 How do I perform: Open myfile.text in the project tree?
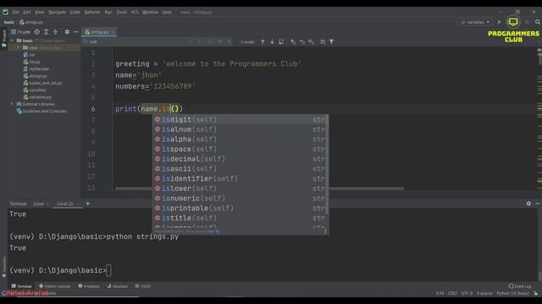coord(36,69)
